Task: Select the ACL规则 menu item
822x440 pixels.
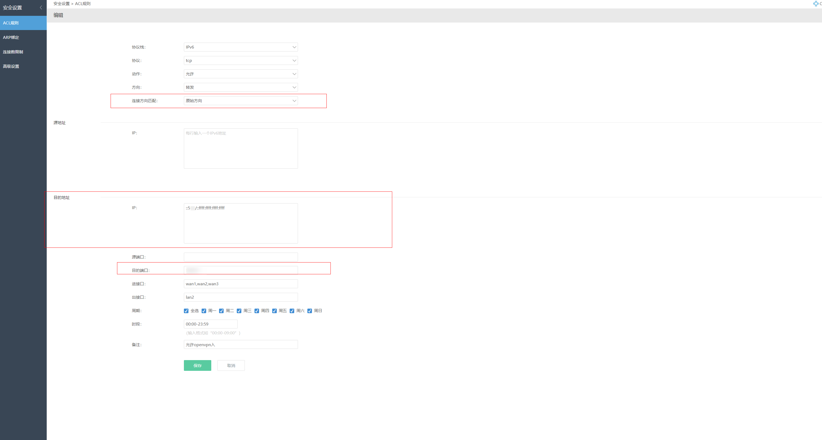Action: 11,23
